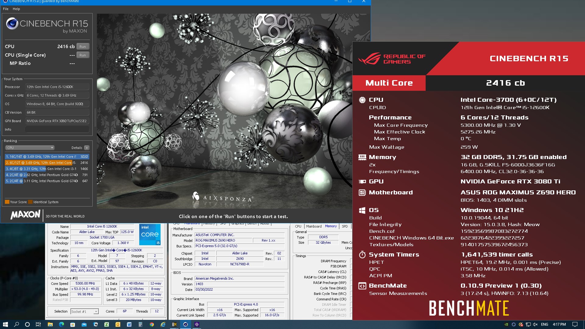Click the GFX Board field RTX 3080 Ti
585x329 pixels.
coord(57,121)
